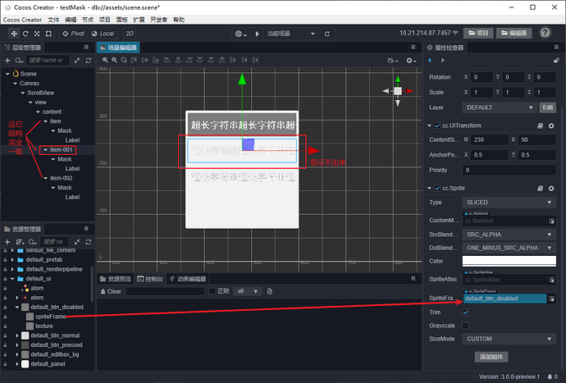Viewport: 566px width, 383px height.
Task: Select the move transform tool
Action: tap(14, 34)
